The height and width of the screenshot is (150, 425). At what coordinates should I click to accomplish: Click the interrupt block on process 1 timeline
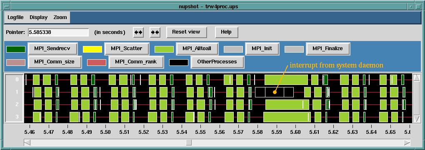pyautogui.click(x=274, y=92)
